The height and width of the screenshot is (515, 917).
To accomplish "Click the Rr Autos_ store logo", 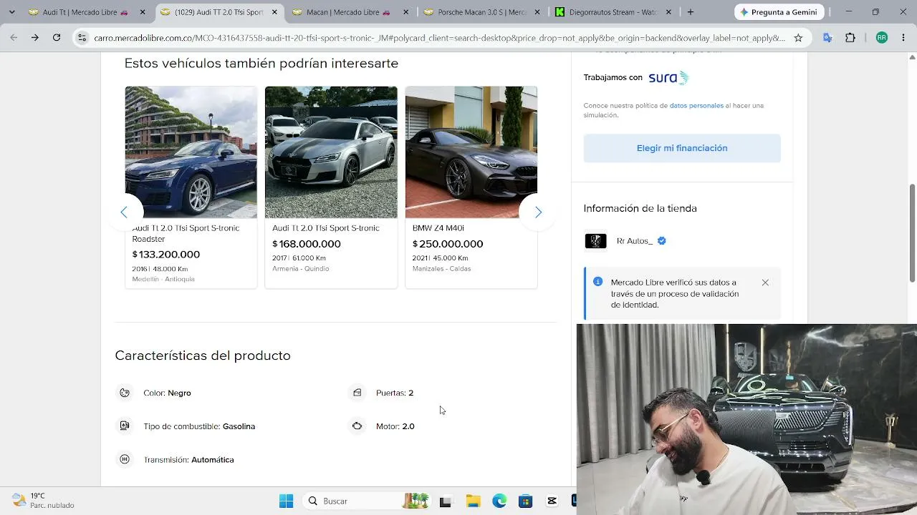I will (x=595, y=241).
